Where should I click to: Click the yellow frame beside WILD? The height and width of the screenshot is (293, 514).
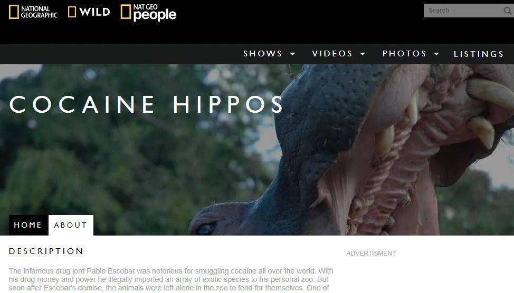[72, 12]
